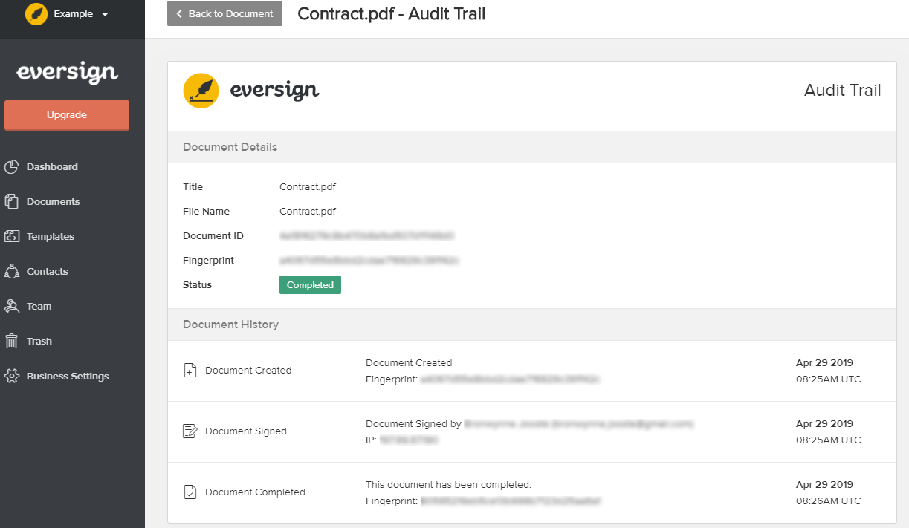909x528 pixels.
Task: Click the Document Signed row label
Action: (x=246, y=431)
